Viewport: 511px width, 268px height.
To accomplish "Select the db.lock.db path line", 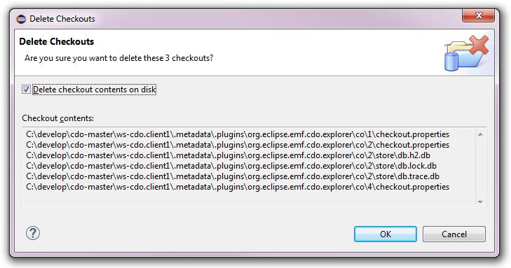I will coord(231,166).
